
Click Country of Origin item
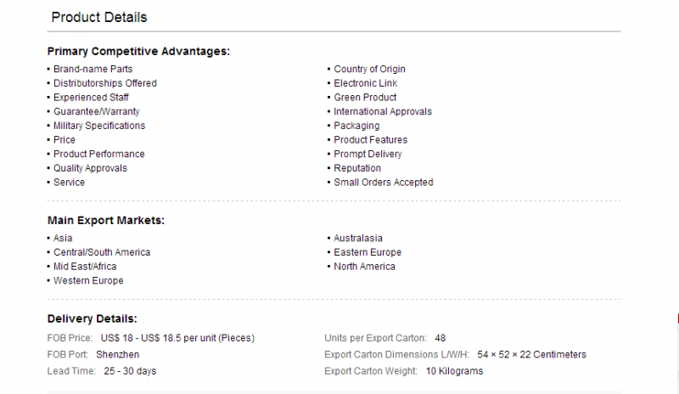tap(369, 69)
